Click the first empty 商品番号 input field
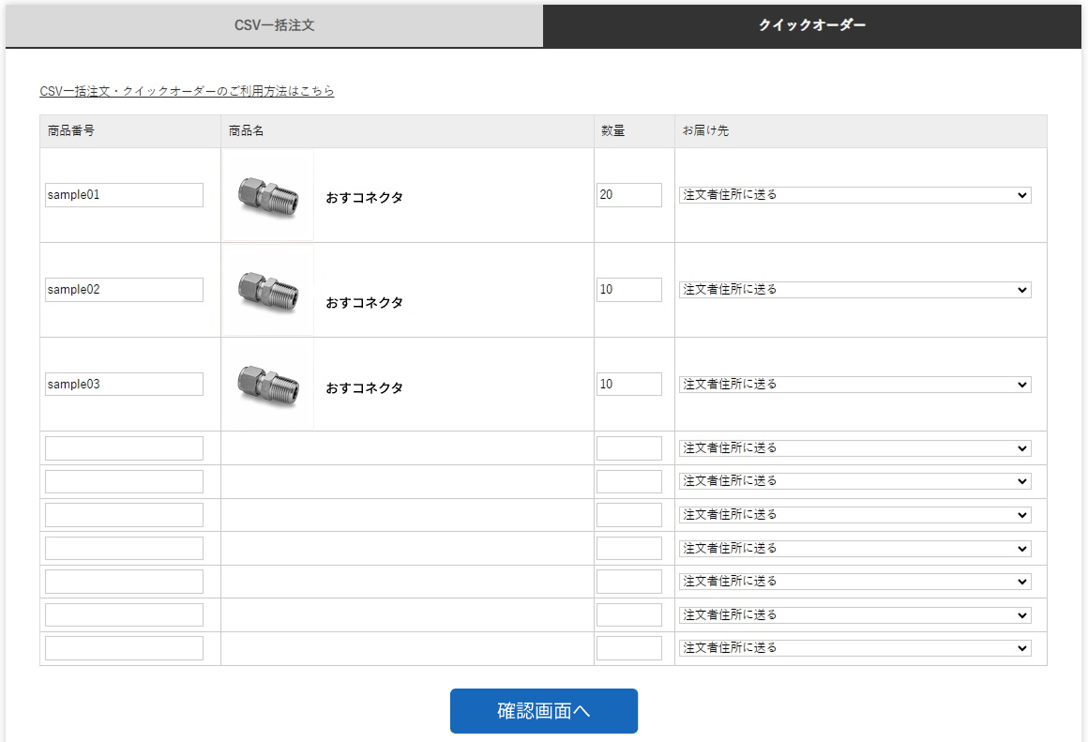This screenshot has width=1088, height=742. (x=124, y=448)
